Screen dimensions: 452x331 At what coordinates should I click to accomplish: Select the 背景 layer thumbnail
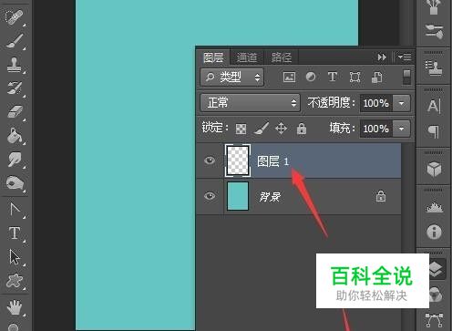[238, 196]
